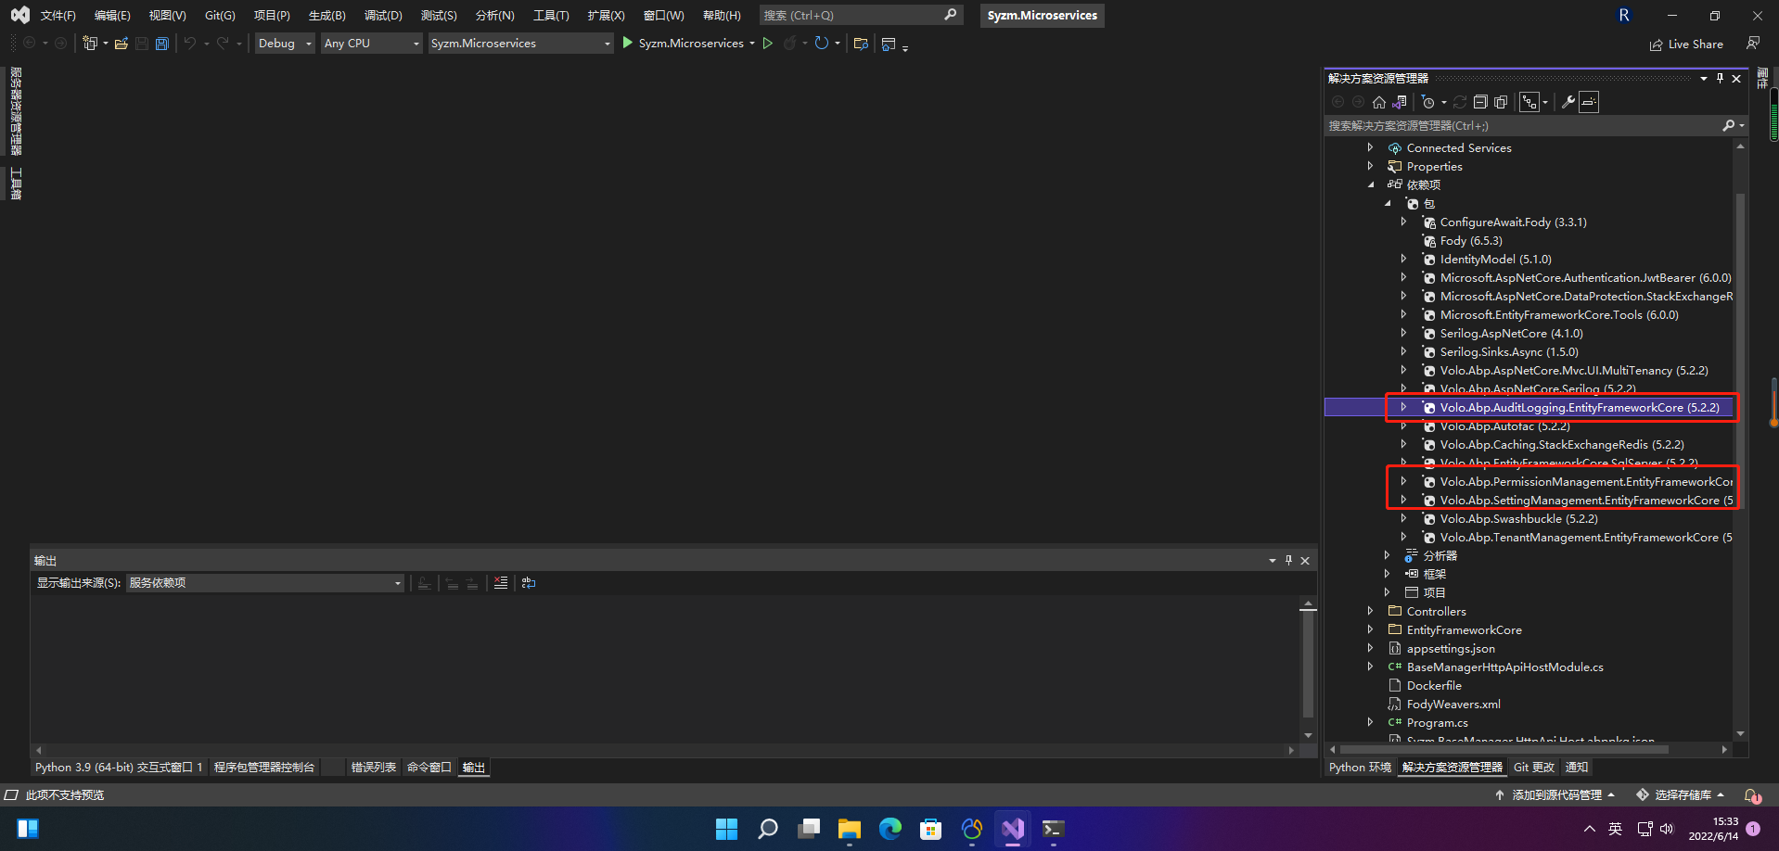
Task: Select Serilog.AspNetCore (4.1.0) package
Action: click(x=1511, y=333)
